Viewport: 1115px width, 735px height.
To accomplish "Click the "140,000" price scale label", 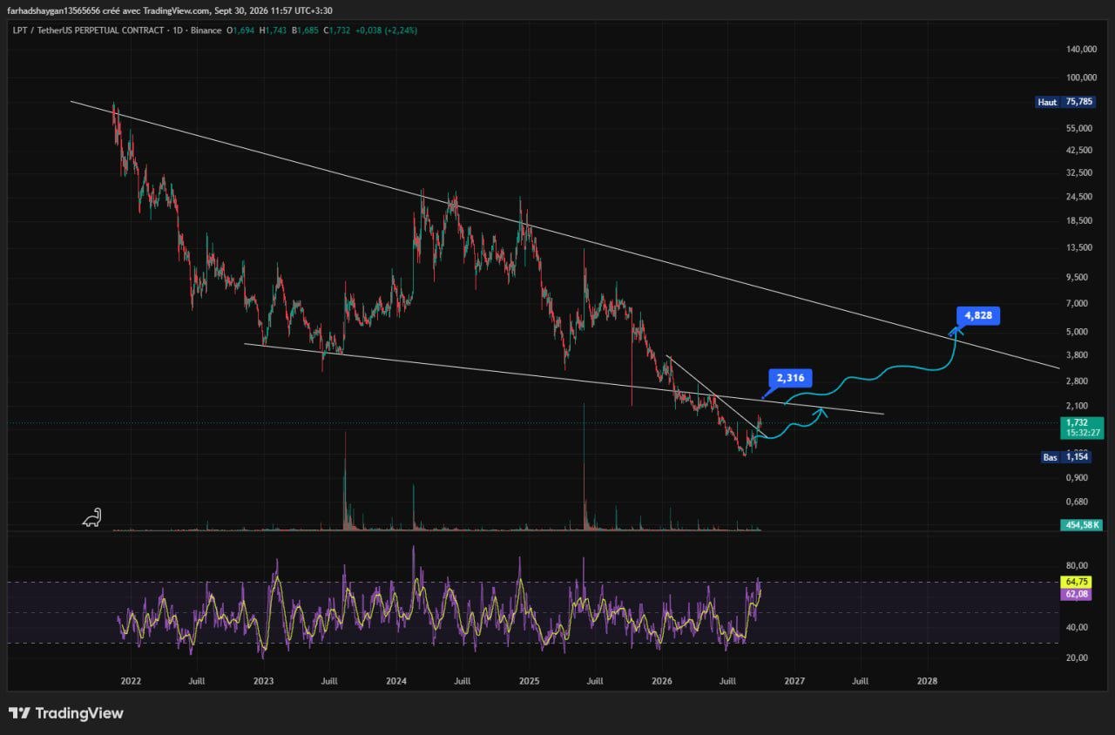I will (1081, 50).
